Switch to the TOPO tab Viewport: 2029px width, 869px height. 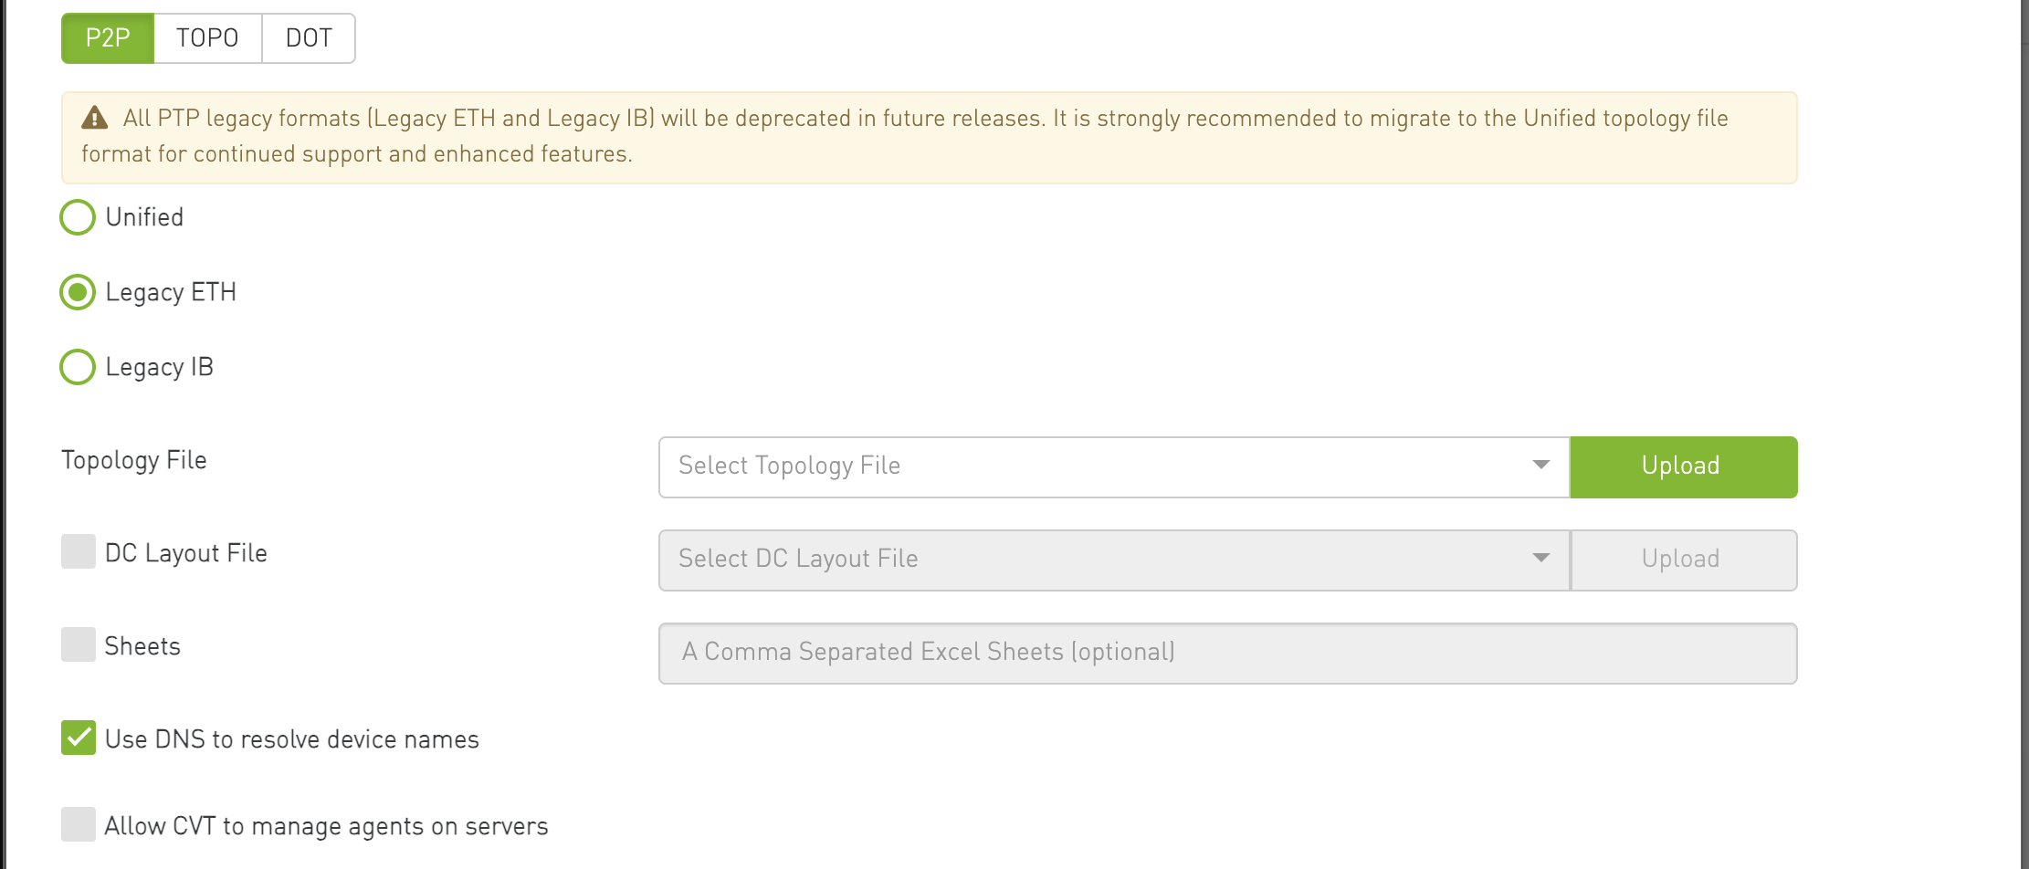207,38
